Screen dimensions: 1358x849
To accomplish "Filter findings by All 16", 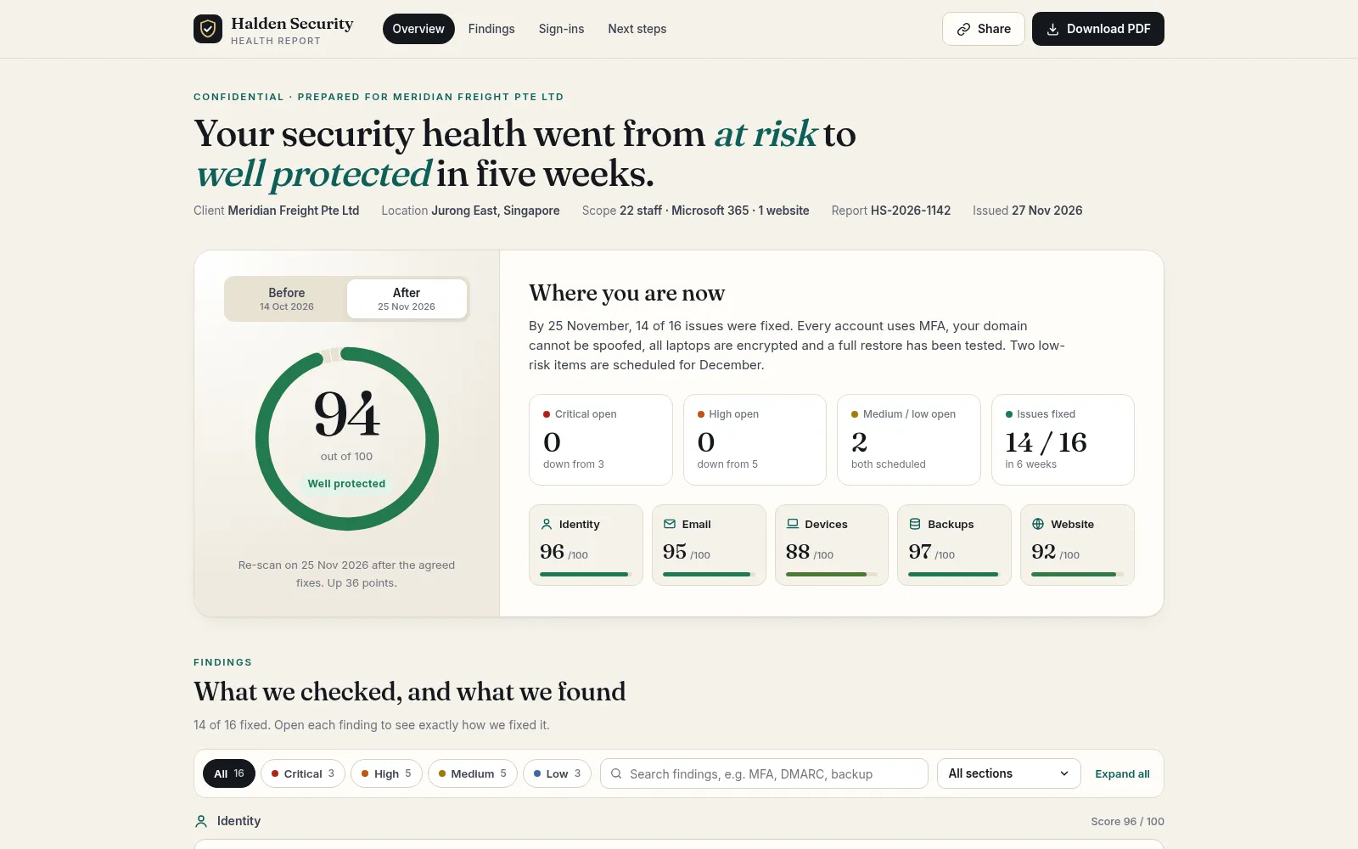I will (x=229, y=773).
